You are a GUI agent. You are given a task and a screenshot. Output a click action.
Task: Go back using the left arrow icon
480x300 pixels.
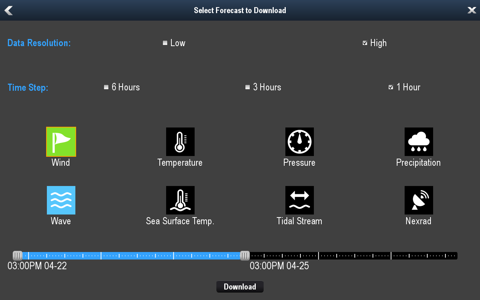coord(9,10)
